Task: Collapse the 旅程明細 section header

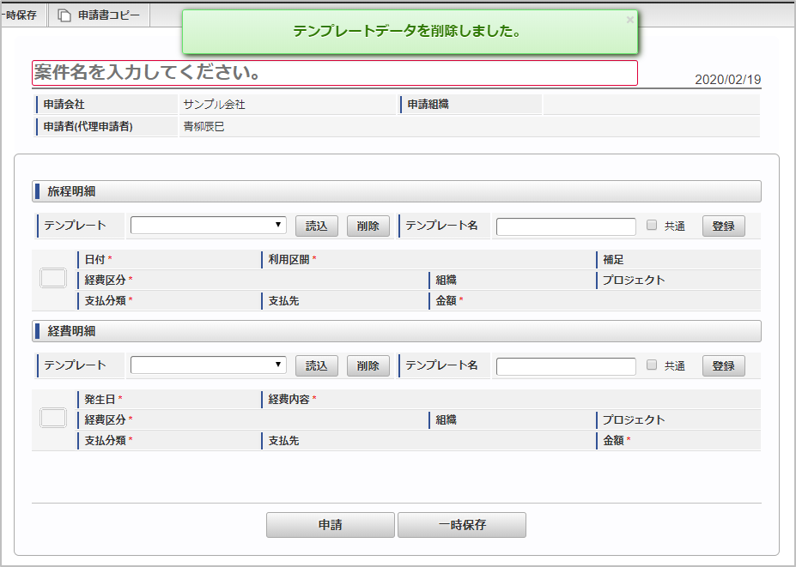Action: 397,190
